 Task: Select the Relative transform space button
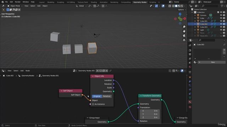[x=107, y=96]
